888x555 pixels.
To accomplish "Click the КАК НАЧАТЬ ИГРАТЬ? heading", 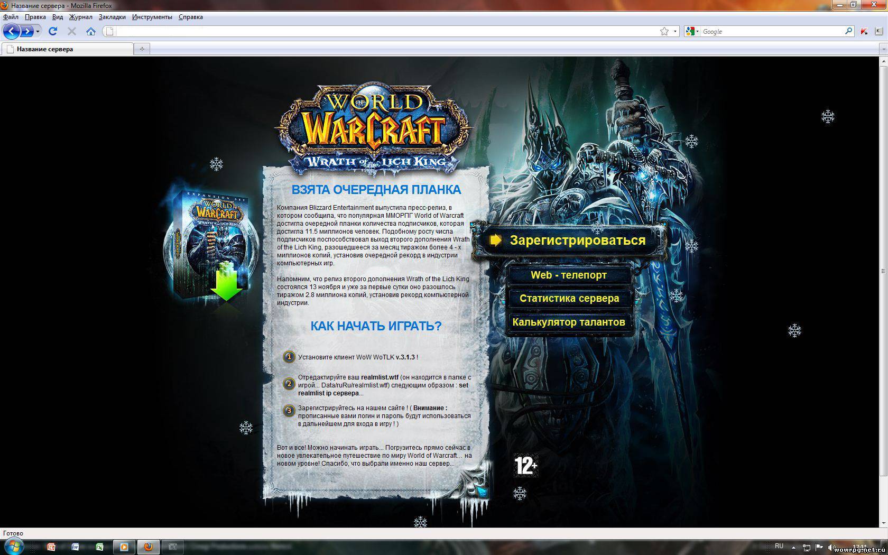I will click(x=376, y=326).
